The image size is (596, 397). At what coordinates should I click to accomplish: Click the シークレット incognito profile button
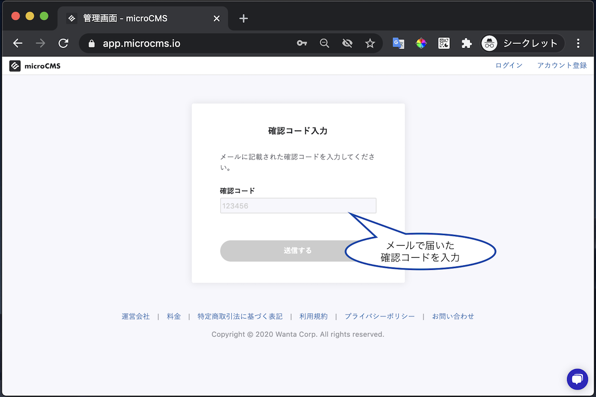522,43
